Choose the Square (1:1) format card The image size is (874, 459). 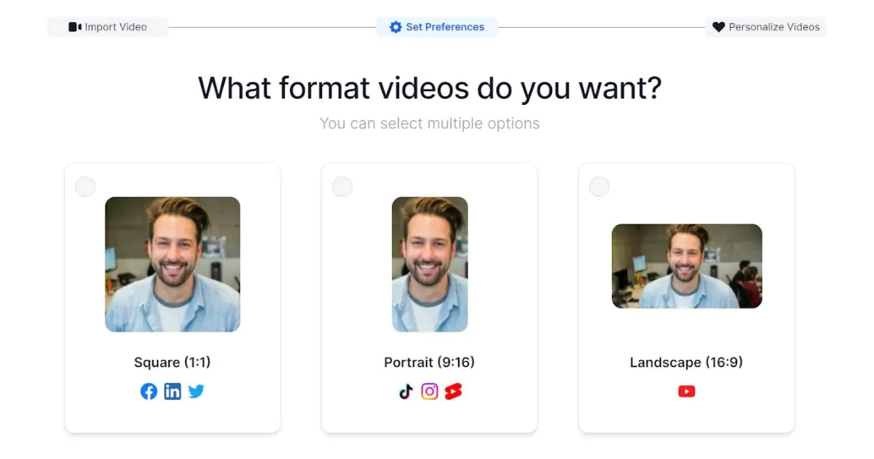pyautogui.click(x=173, y=299)
